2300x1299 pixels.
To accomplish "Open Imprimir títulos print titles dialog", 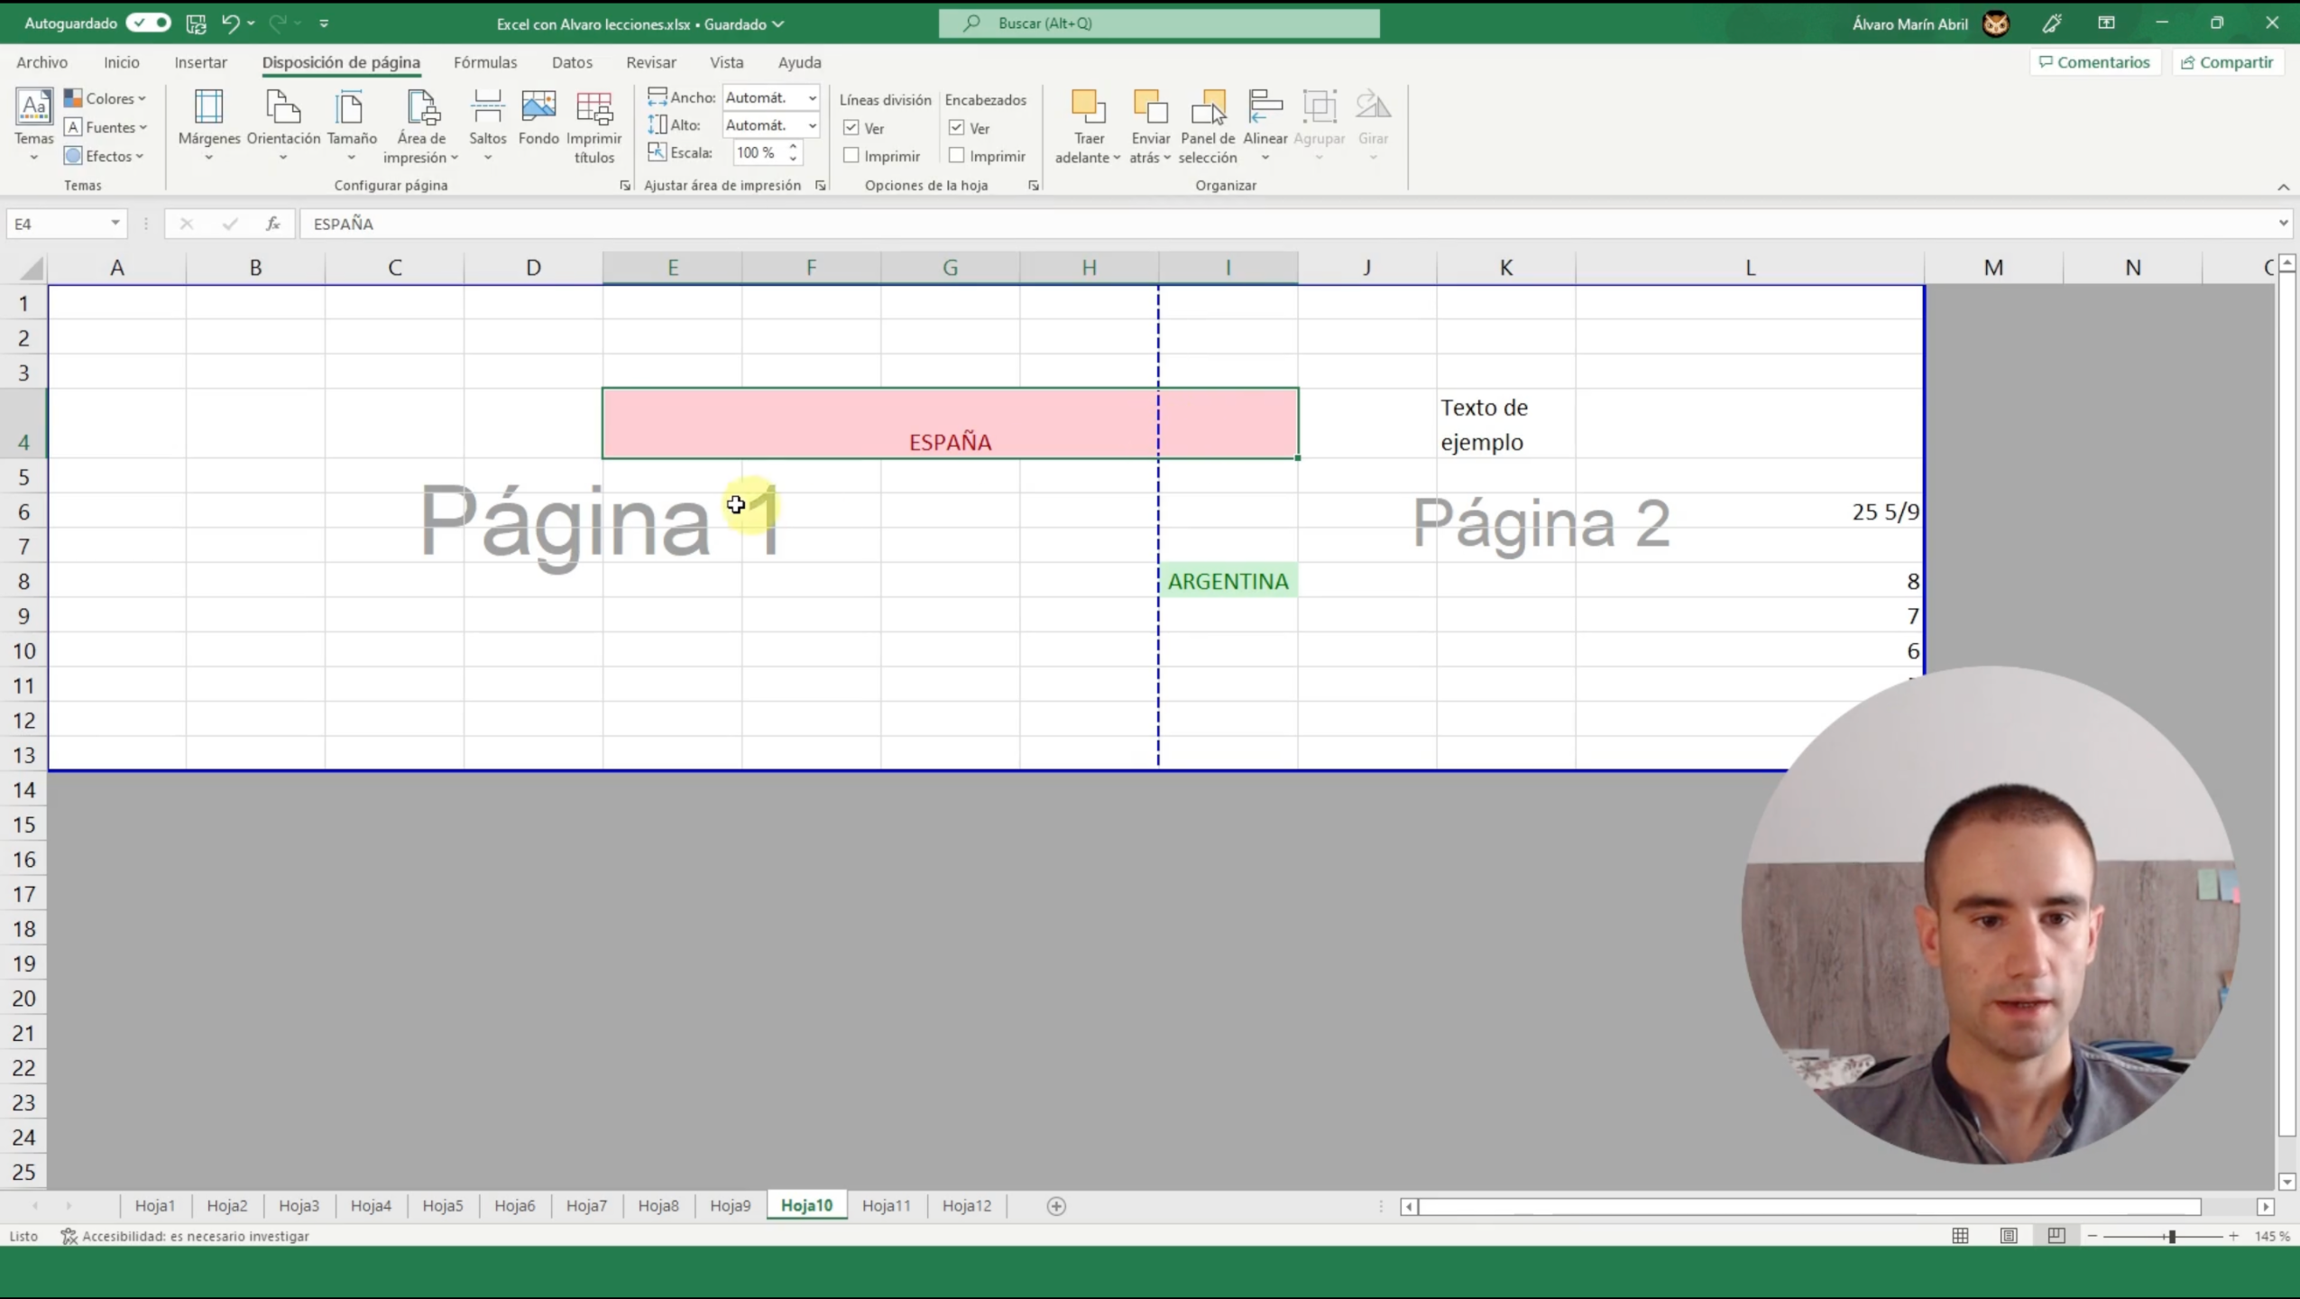I will pyautogui.click(x=593, y=126).
